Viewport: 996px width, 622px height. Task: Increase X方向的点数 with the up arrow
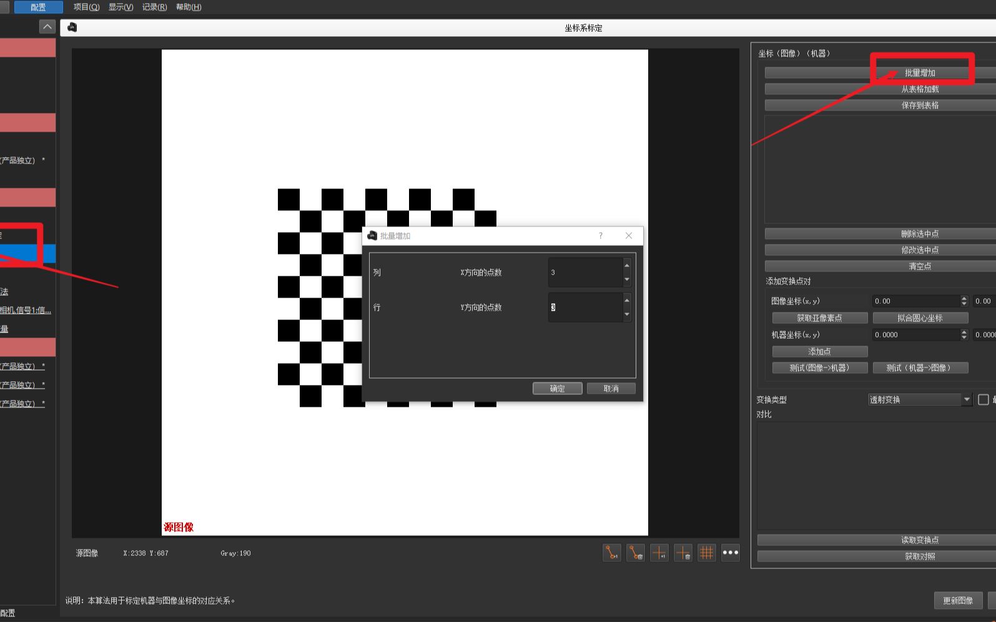click(627, 265)
